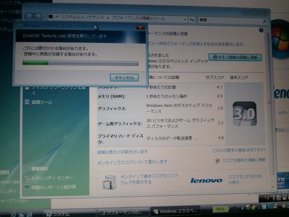This screenshot has height=217, width=289.
Task: Click the 4.5 memory subscore value
Action: click(220, 96)
